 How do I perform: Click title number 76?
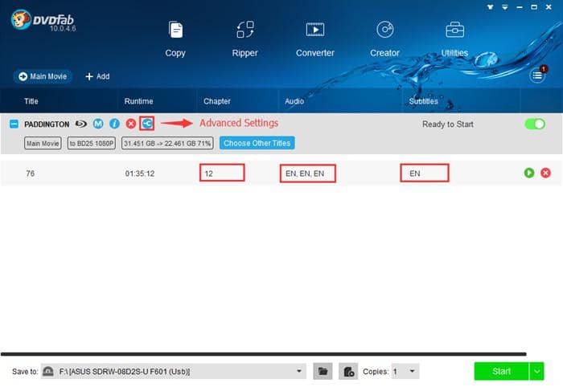(x=31, y=173)
